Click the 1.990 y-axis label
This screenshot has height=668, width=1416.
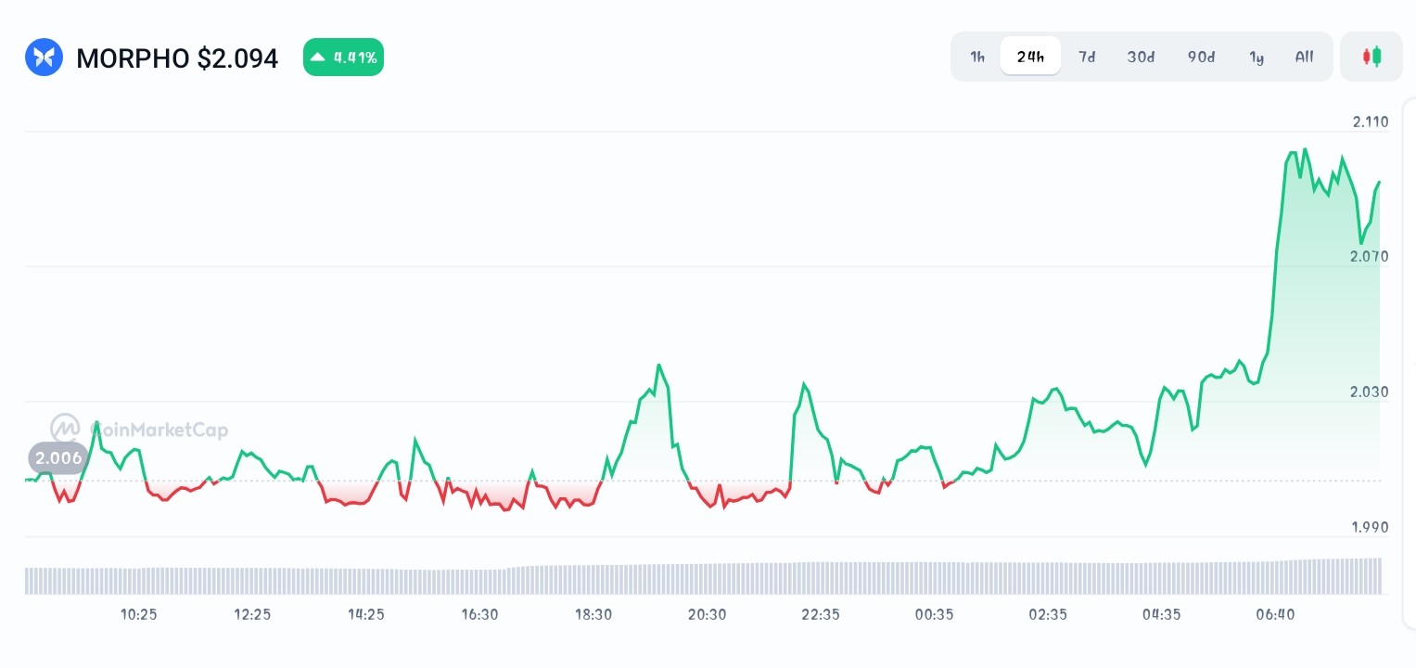[1370, 527]
